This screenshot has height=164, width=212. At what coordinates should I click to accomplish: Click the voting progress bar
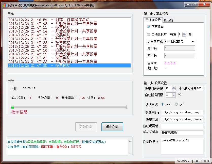point(69,107)
